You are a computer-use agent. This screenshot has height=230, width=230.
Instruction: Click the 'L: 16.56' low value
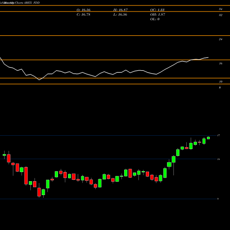click(120, 15)
